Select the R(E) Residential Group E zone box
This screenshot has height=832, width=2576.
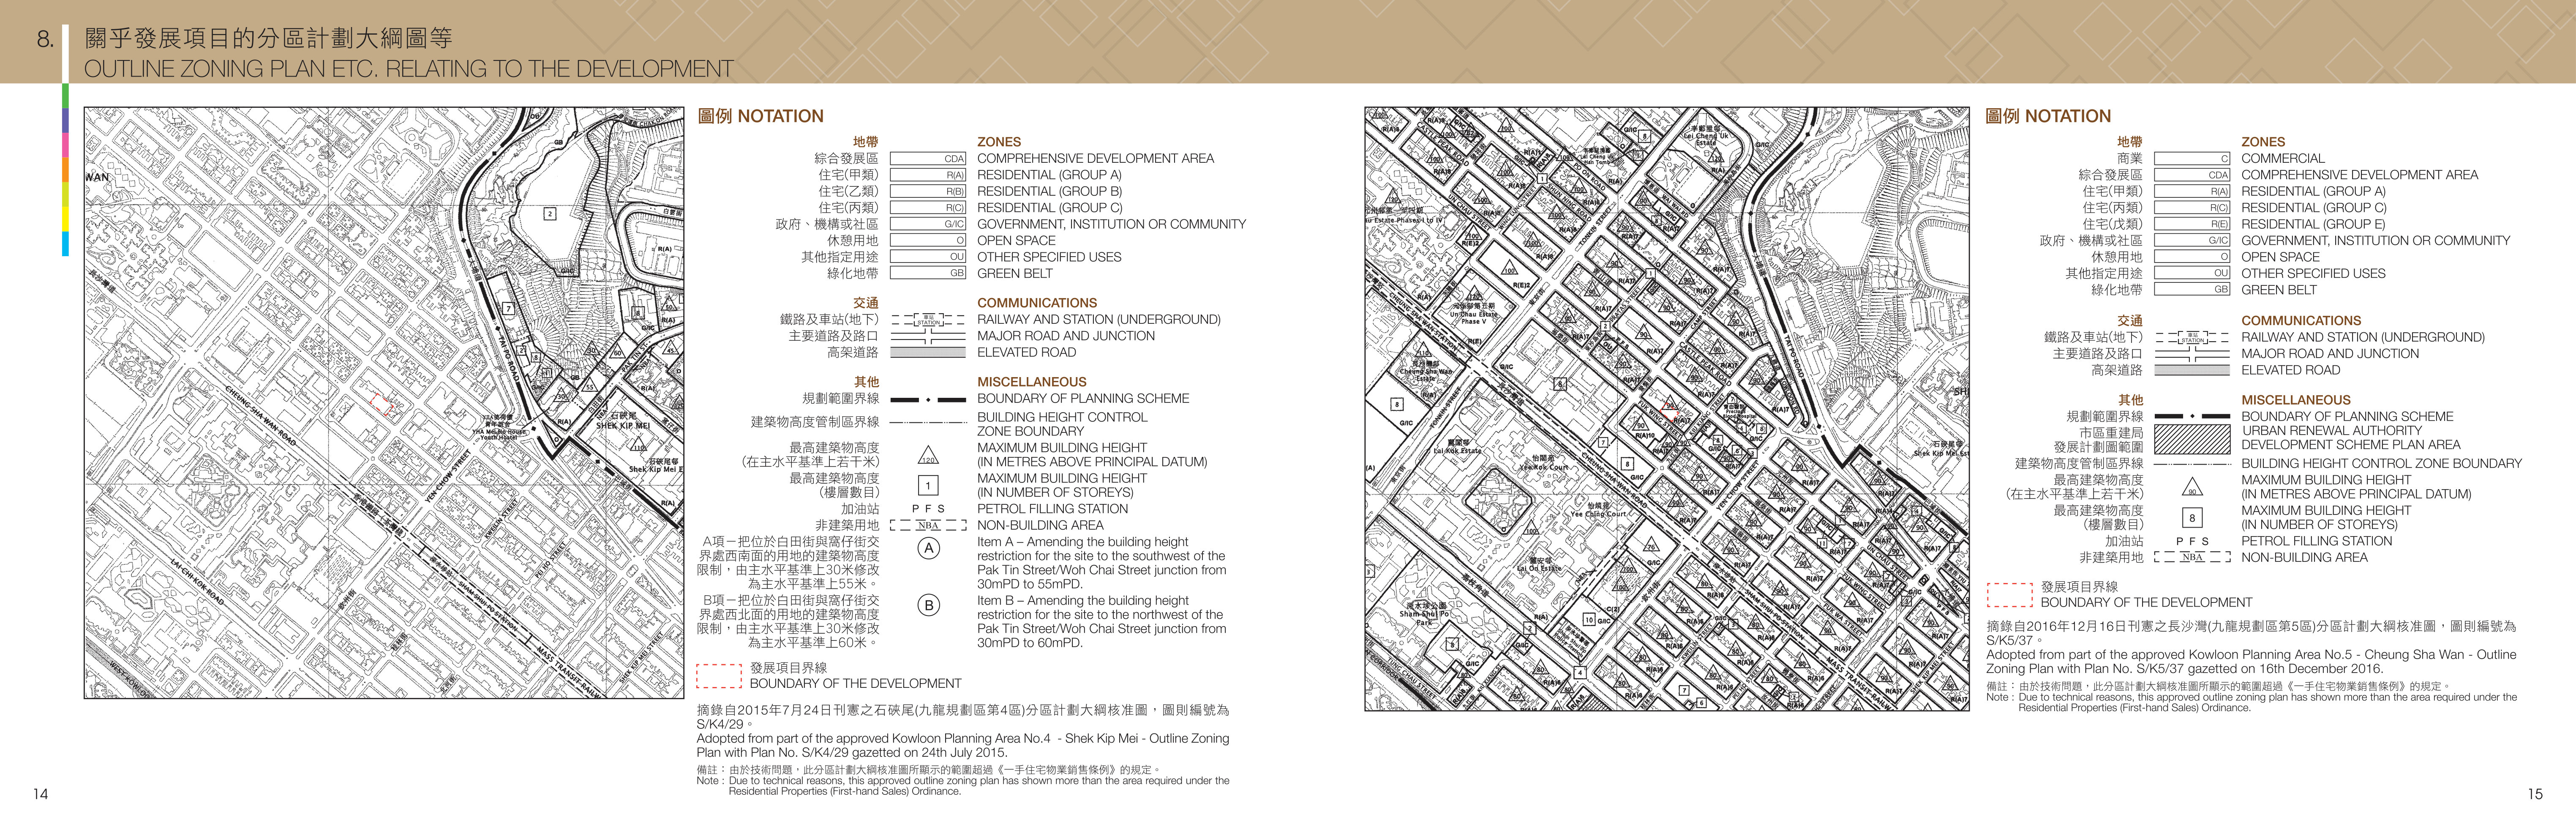pos(2192,224)
